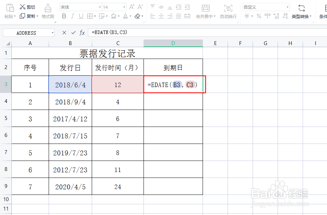Click the Paste (粘贴) icon
The height and width of the screenshot is (215, 327).
(x=10, y=8)
